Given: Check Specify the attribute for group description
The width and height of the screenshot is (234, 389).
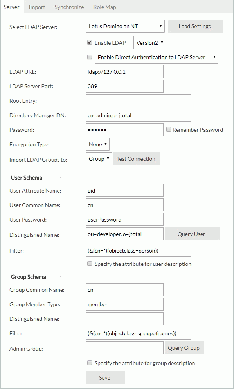Looking at the screenshot, I should click(90, 363).
